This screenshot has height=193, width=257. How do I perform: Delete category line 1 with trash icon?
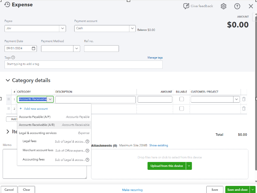coord(244,99)
